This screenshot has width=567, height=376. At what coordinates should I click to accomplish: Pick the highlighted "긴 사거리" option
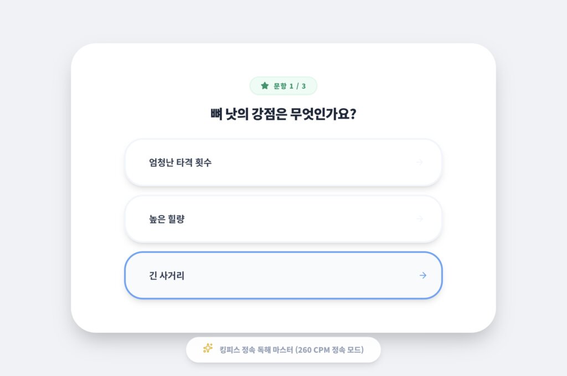tap(283, 275)
